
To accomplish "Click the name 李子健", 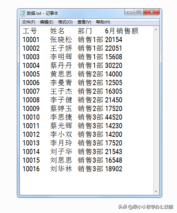I will [x=61, y=100].
